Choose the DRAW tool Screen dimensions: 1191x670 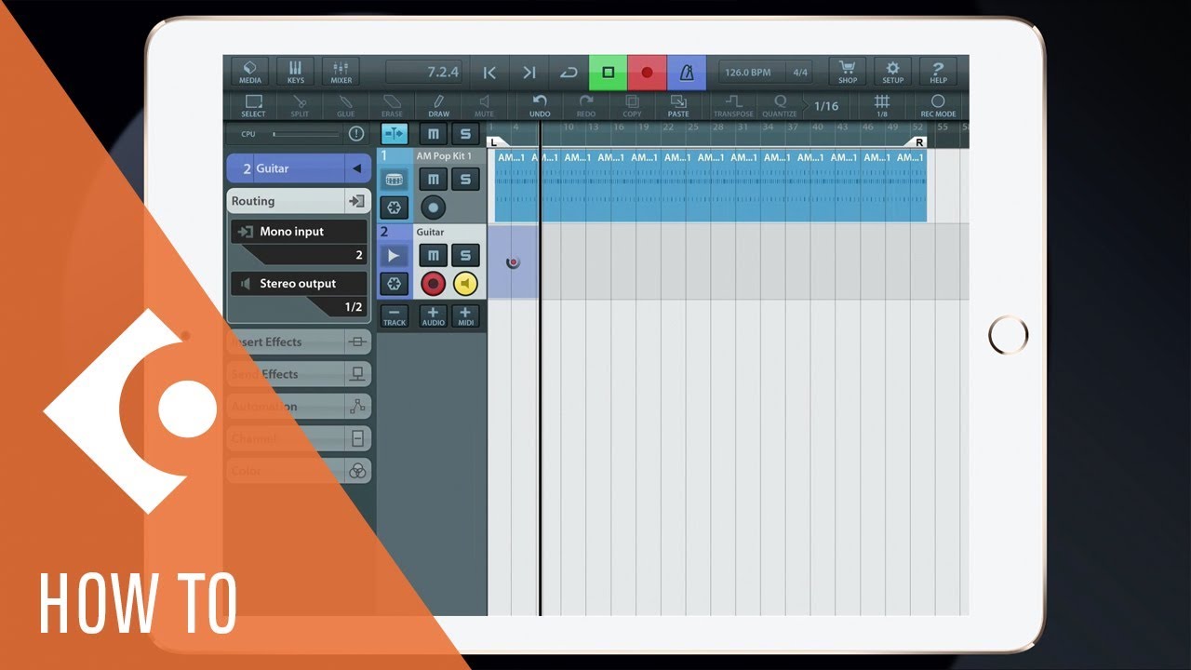tap(438, 106)
